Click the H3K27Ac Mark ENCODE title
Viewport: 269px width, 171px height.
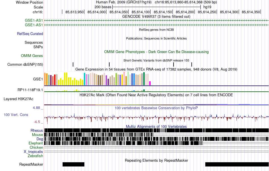pyautogui.click(x=156, y=95)
